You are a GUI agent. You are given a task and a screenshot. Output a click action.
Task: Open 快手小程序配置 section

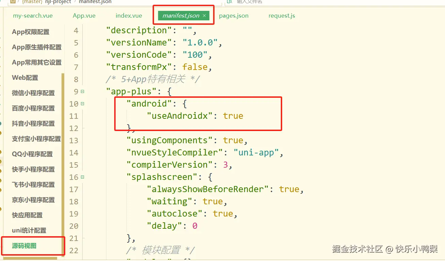[33, 169]
